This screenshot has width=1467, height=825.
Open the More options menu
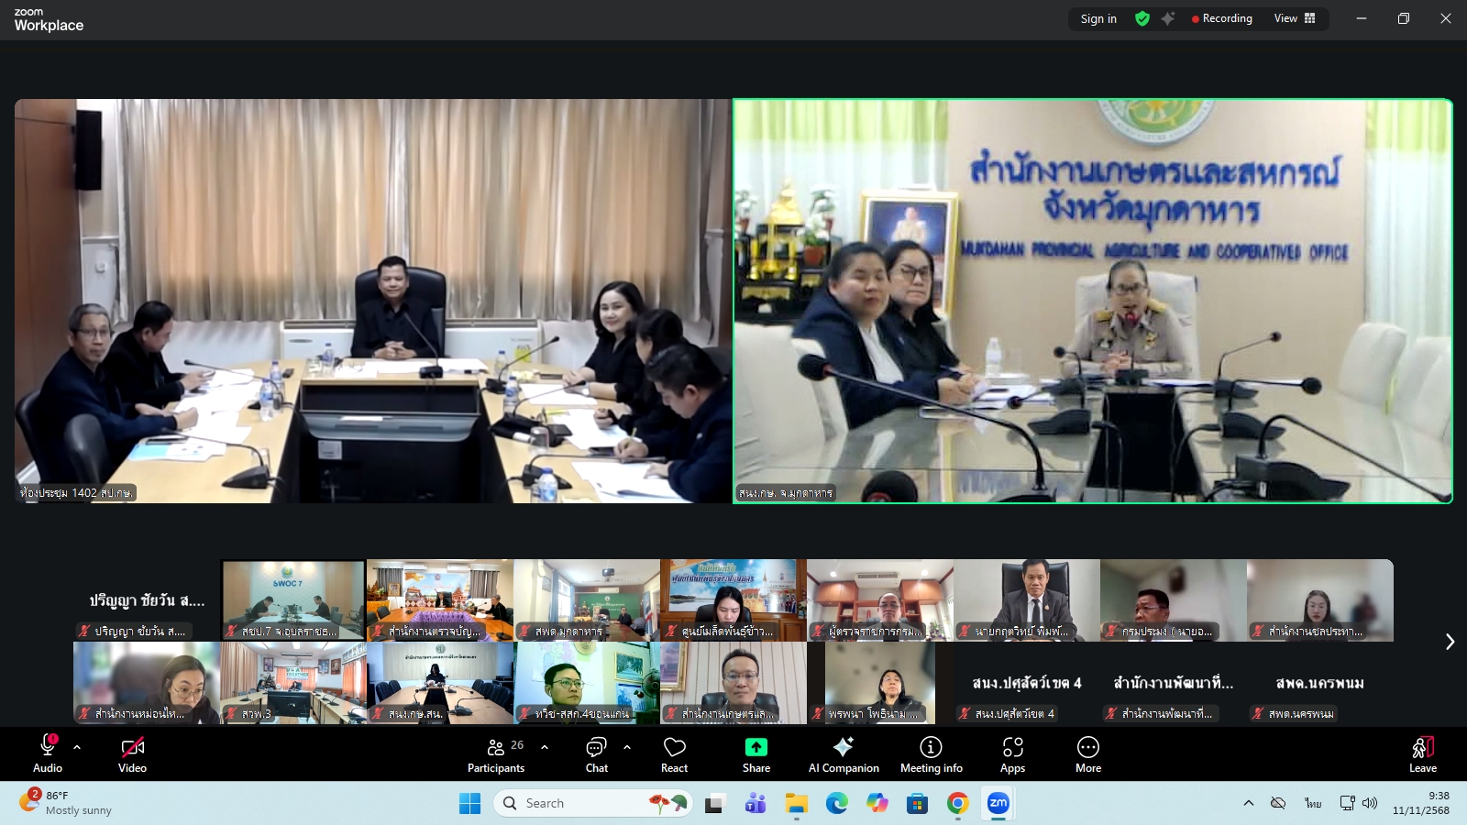[x=1087, y=753]
